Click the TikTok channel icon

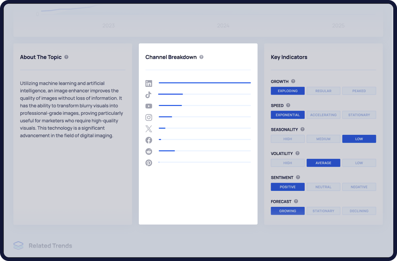pos(148,95)
